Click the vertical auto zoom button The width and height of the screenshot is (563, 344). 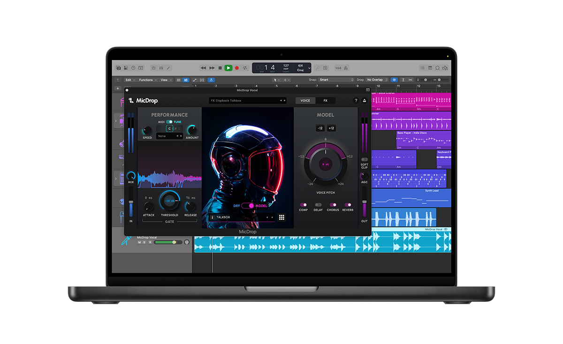[x=403, y=80]
